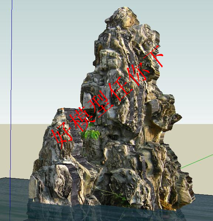Click the red watermark character 下
This screenshot has width=213, height=221.
(153, 56)
